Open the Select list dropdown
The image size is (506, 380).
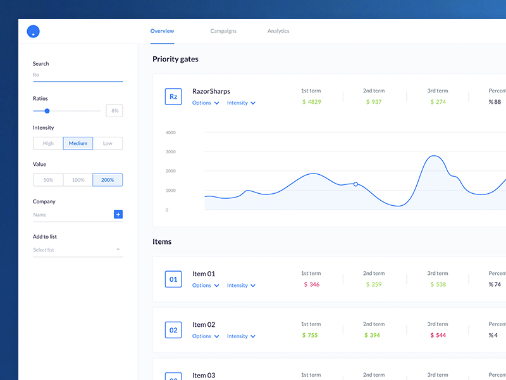77,250
